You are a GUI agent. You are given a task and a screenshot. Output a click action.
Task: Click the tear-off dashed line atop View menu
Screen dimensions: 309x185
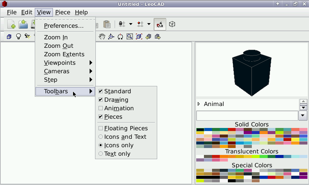pyautogui.click(x=65, y=19)
